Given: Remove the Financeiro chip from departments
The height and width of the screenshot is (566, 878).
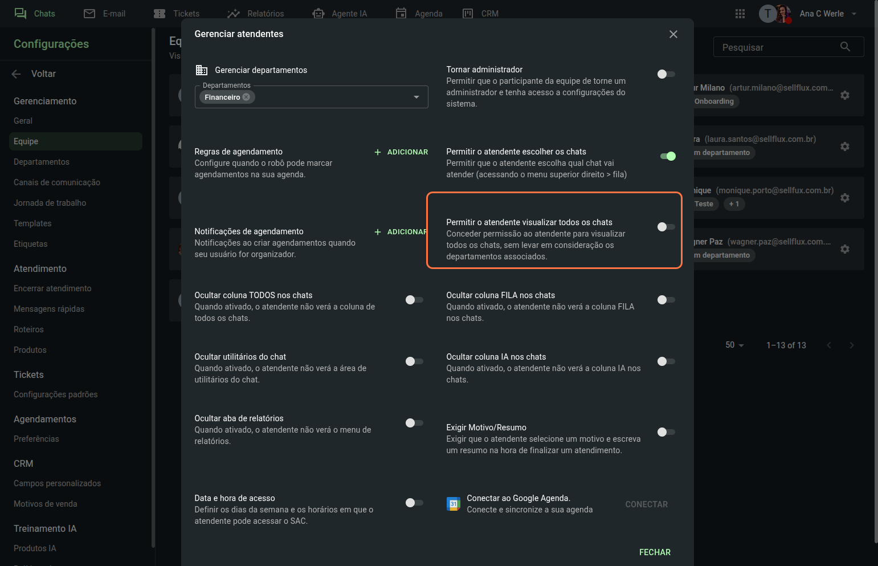Looking at the screenshot, I should (246, 97).
